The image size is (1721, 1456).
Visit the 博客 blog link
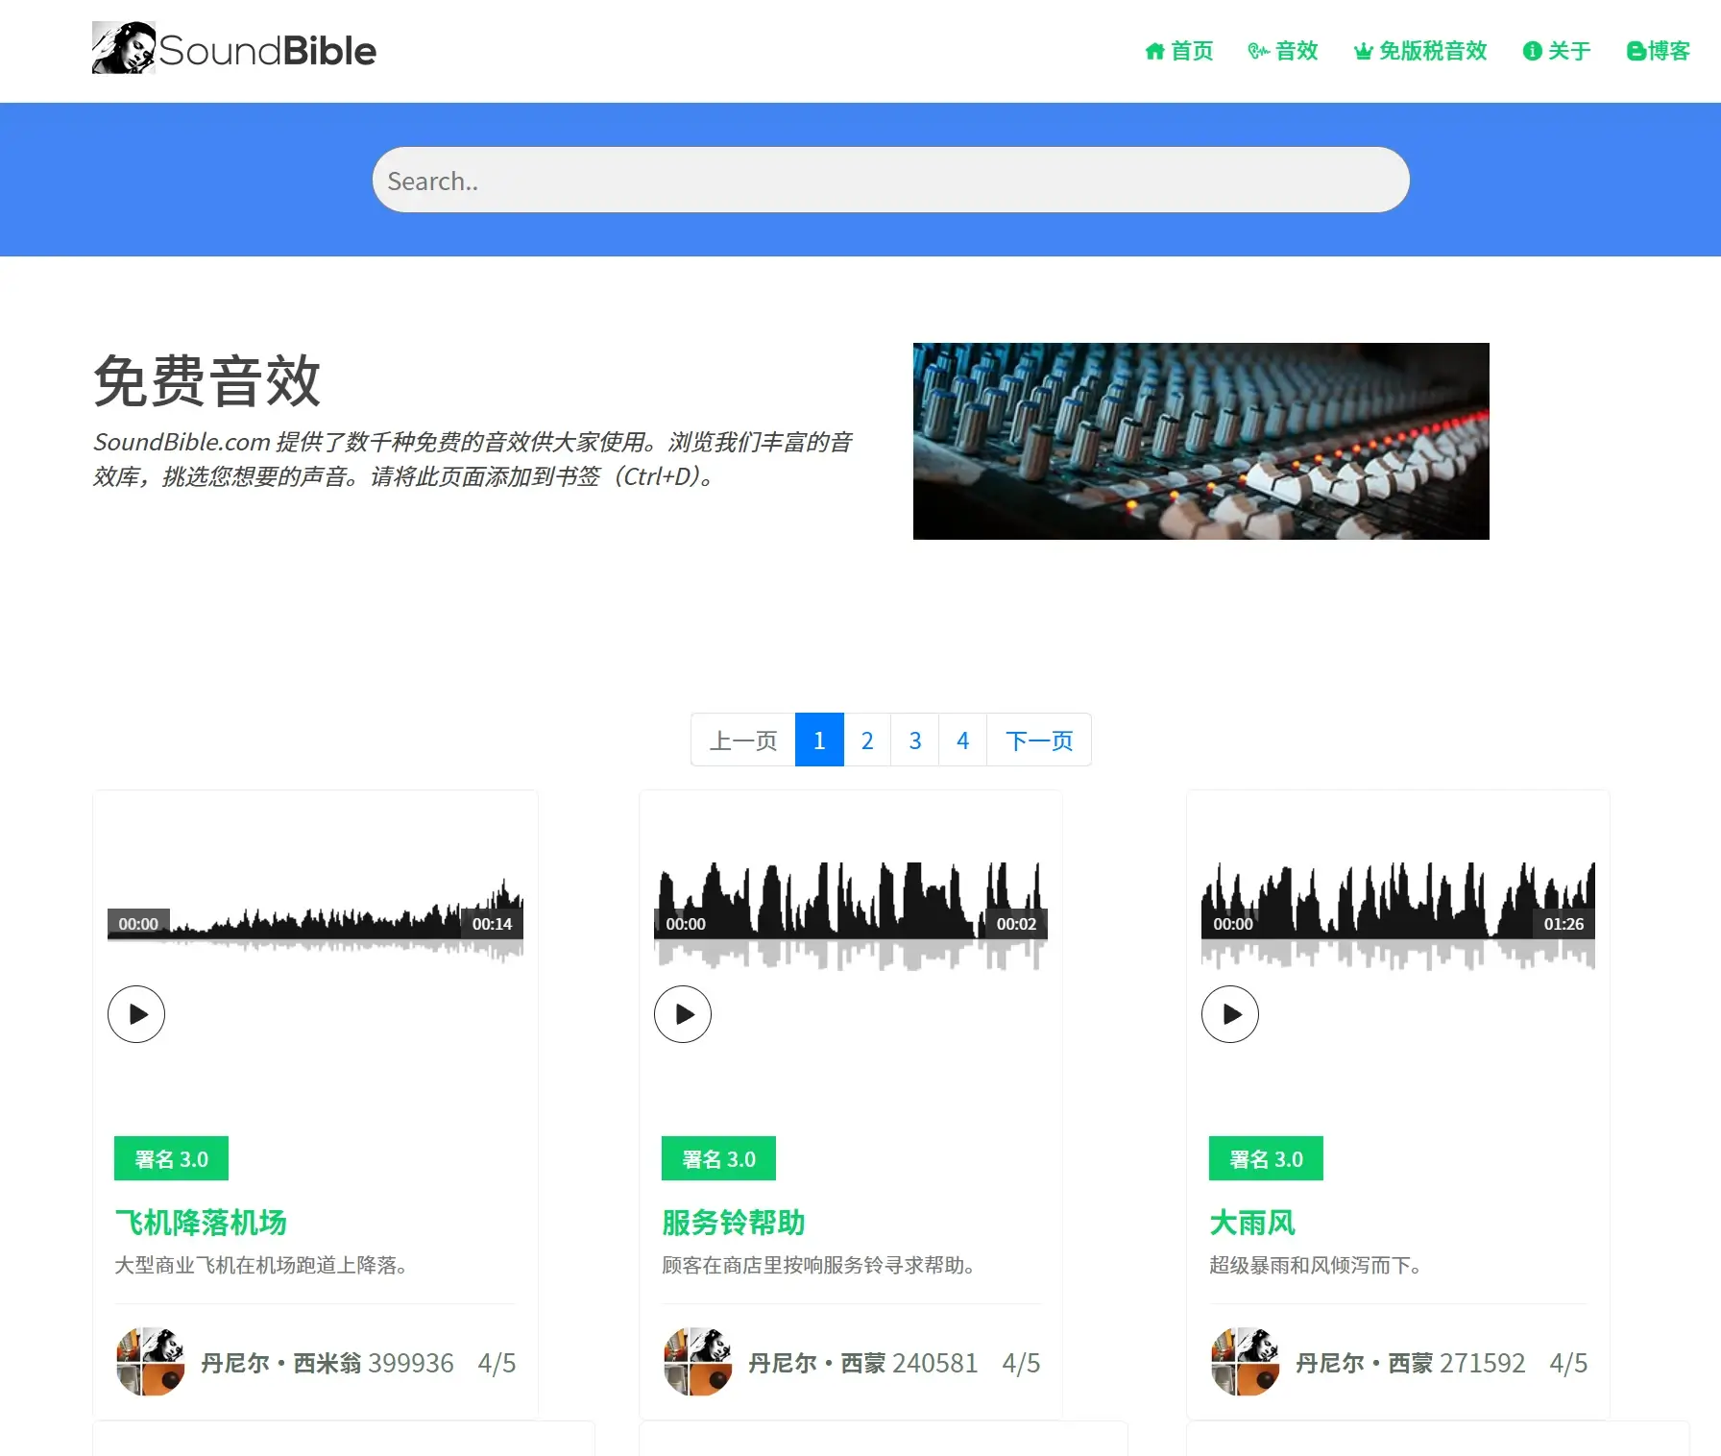point(1659,51)
